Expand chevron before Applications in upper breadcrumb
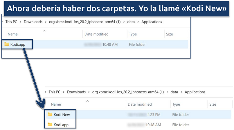 point(138,22)
